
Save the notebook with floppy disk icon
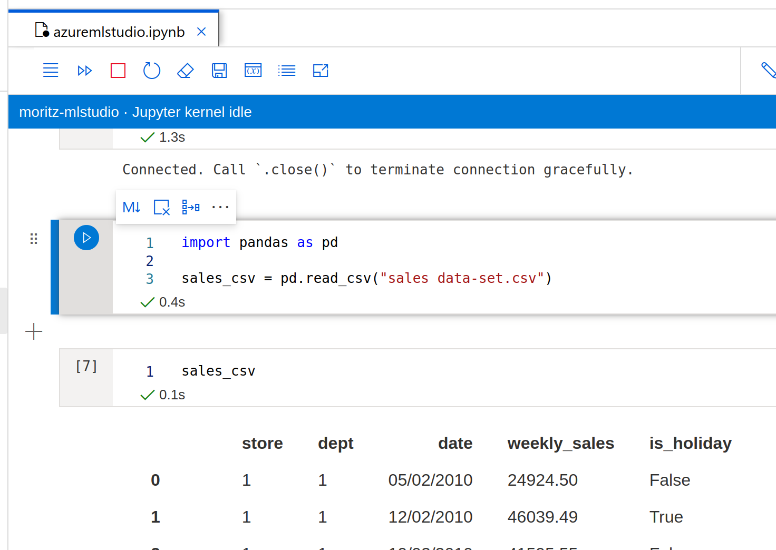tap(219, 71)
